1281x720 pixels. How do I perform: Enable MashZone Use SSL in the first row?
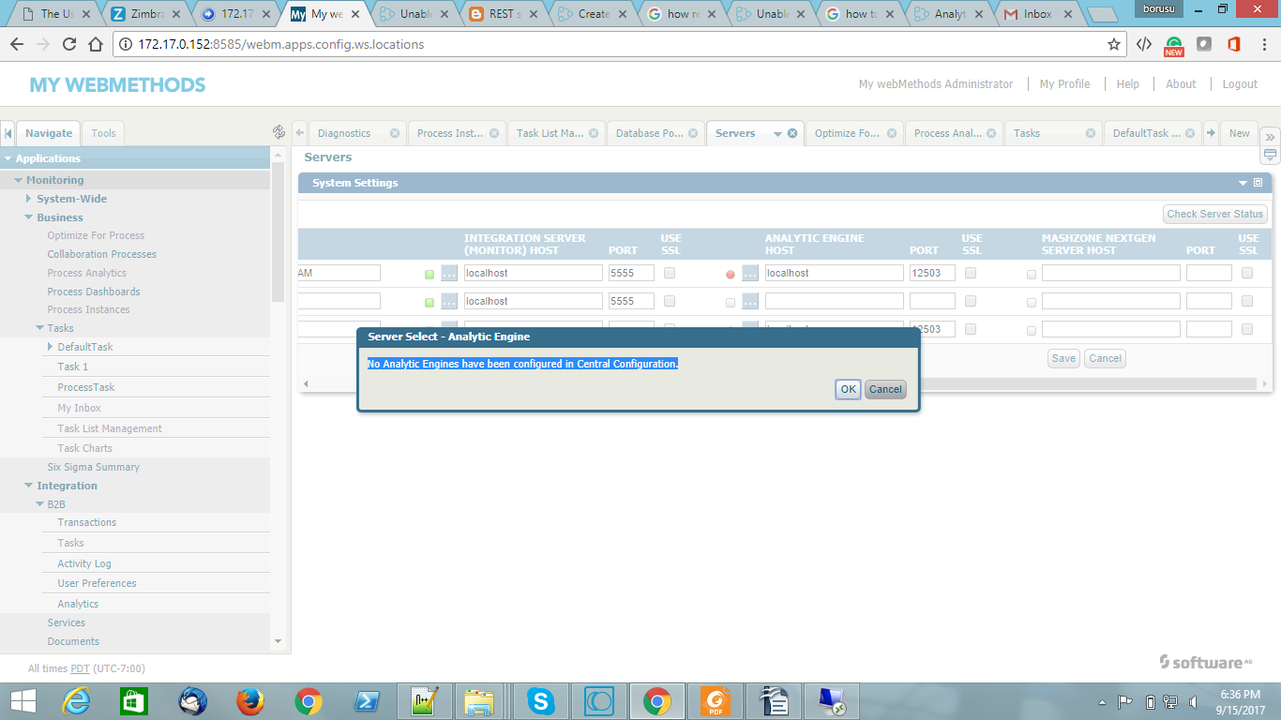point(1247,274)
